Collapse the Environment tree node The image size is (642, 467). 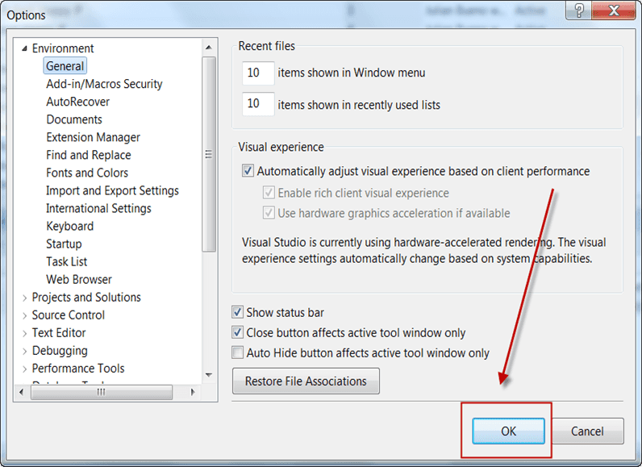click(24, 48)
